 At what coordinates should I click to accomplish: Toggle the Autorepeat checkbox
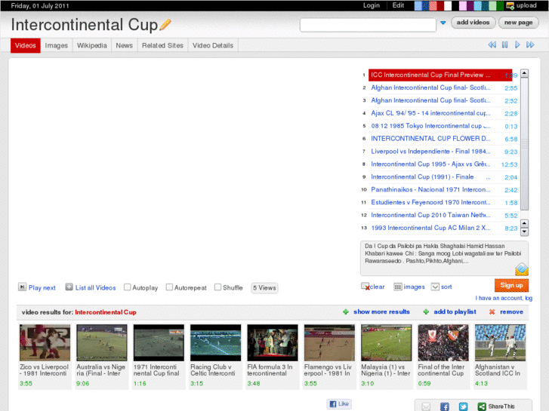pos(169,287)
